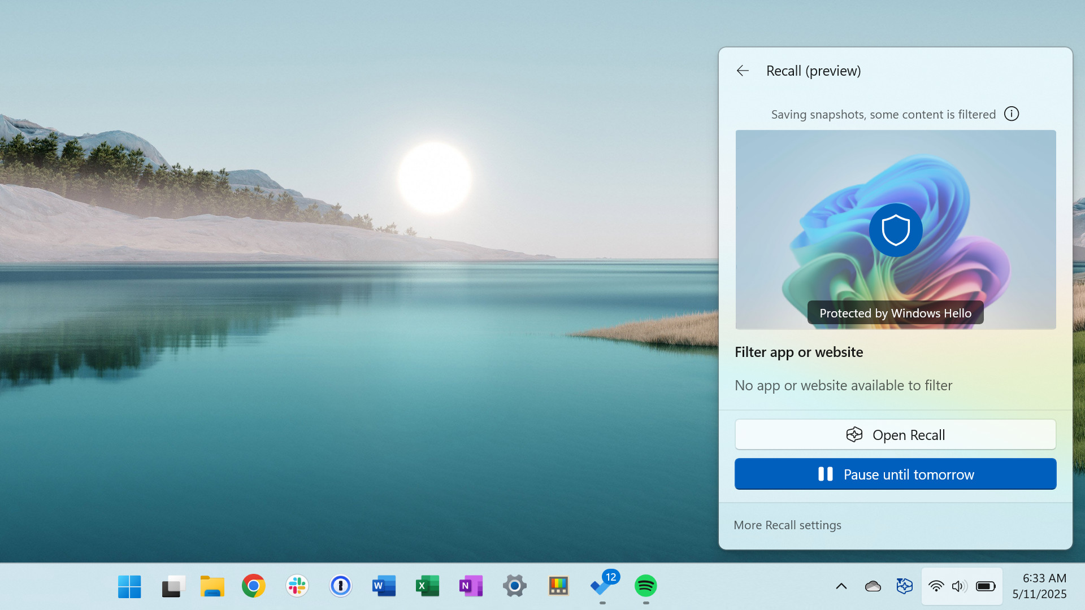Open the info icon beside snapshot status
The width and height of the screenshot is (1085, 610).
1011,114
